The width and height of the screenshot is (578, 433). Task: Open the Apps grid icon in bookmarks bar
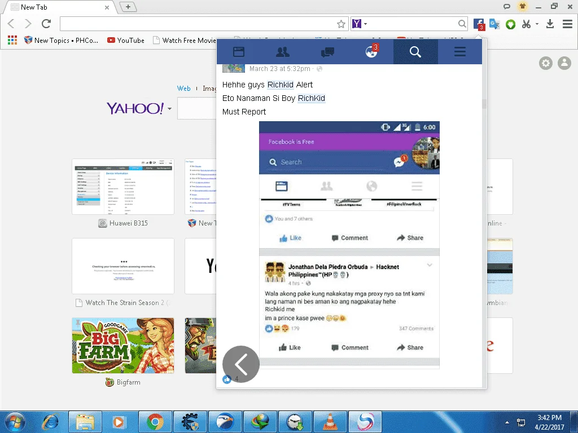tap(12, 40)
